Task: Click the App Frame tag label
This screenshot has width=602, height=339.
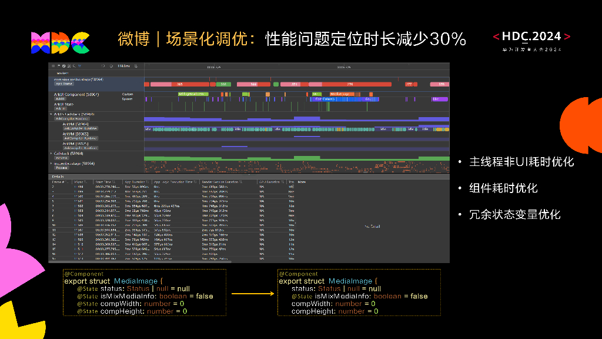Action: 63,84
